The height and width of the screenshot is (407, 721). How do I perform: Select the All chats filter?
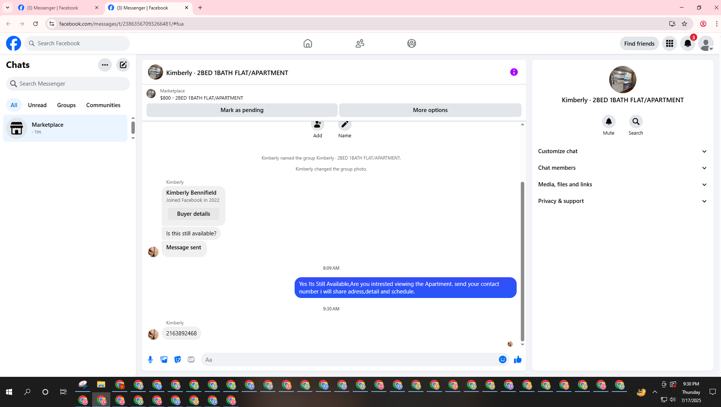(x=14, y=105)
